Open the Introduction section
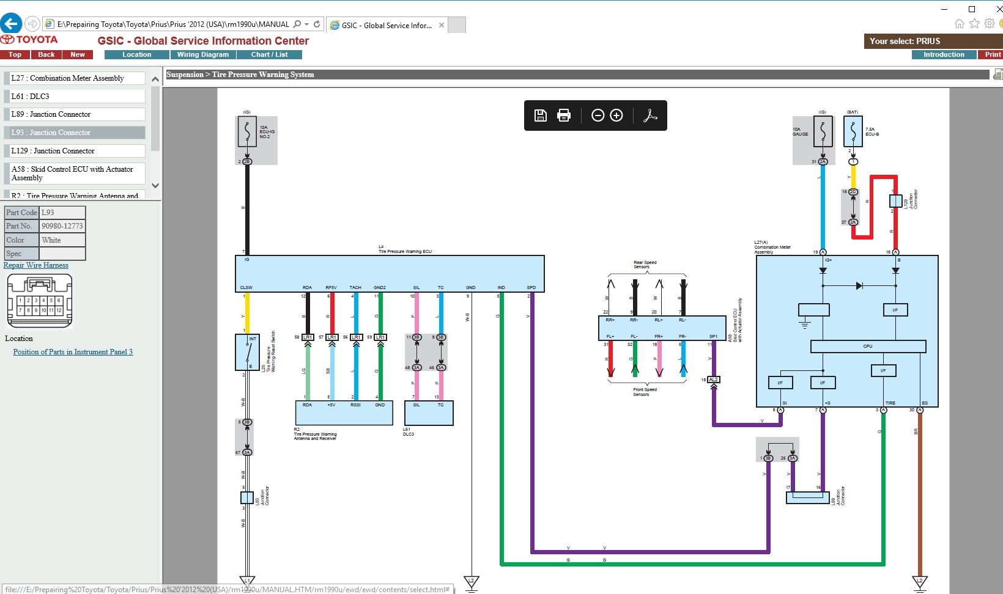Viewport: 1003px width, 594px height. [x=944, y=54]
